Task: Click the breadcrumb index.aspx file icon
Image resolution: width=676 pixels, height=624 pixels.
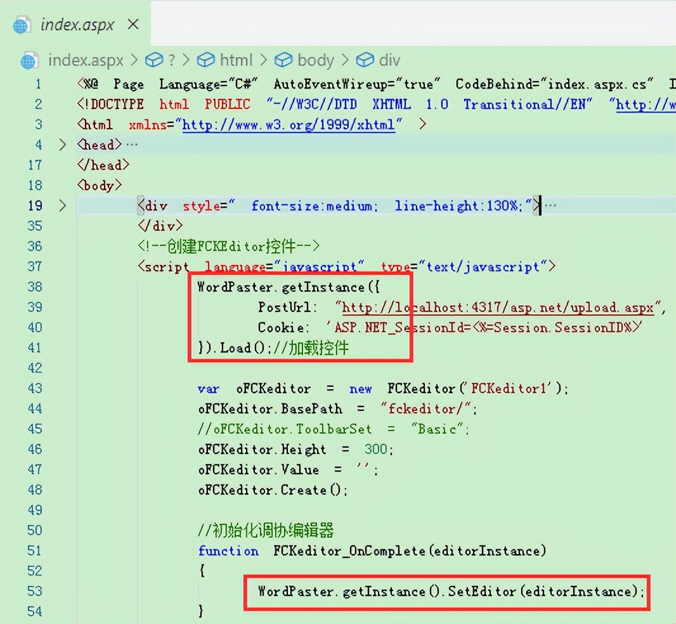Action: (x=29, y=60)
